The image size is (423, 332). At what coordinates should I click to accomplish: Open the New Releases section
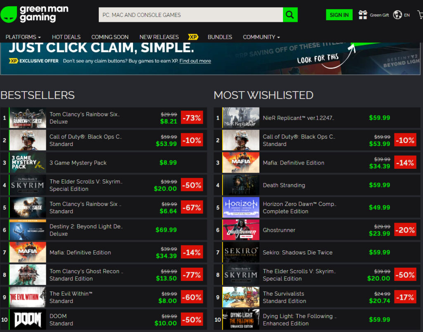pos(159,37)
